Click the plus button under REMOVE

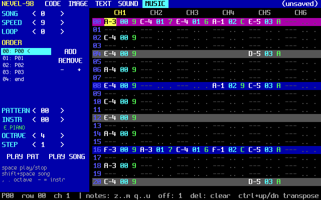click(x=79, y=70)
